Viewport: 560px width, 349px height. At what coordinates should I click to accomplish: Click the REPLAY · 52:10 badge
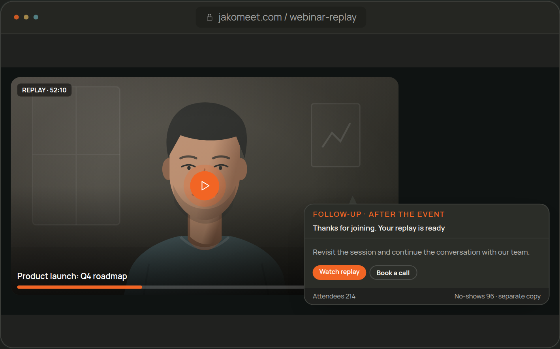pyautogui.click(x=44, y=90)
